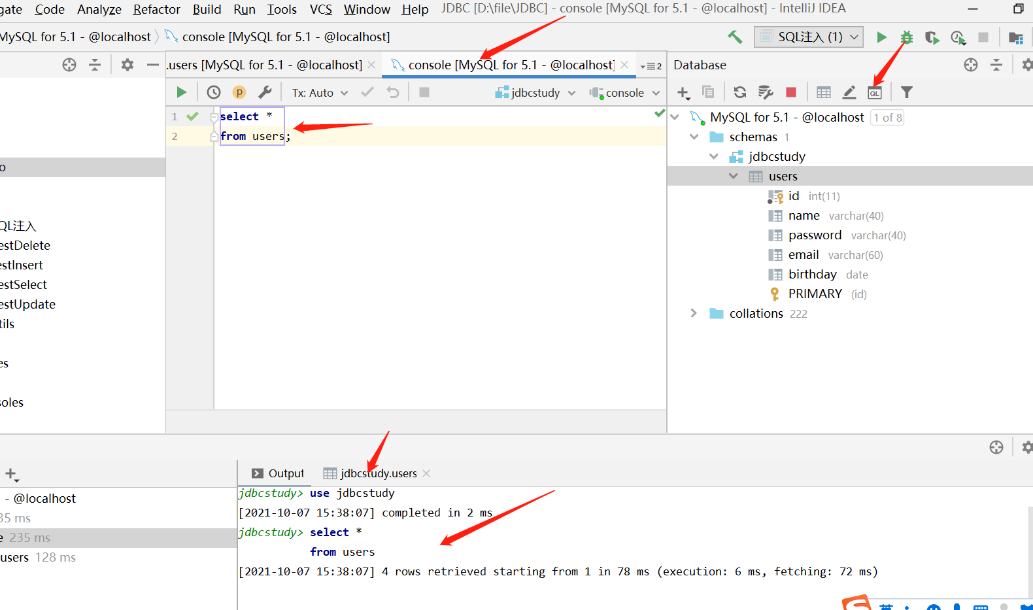This screenshot has height=610, width=1033.
Task: Click the Edit Source pencil icon
Action: [x=849, y=92]
